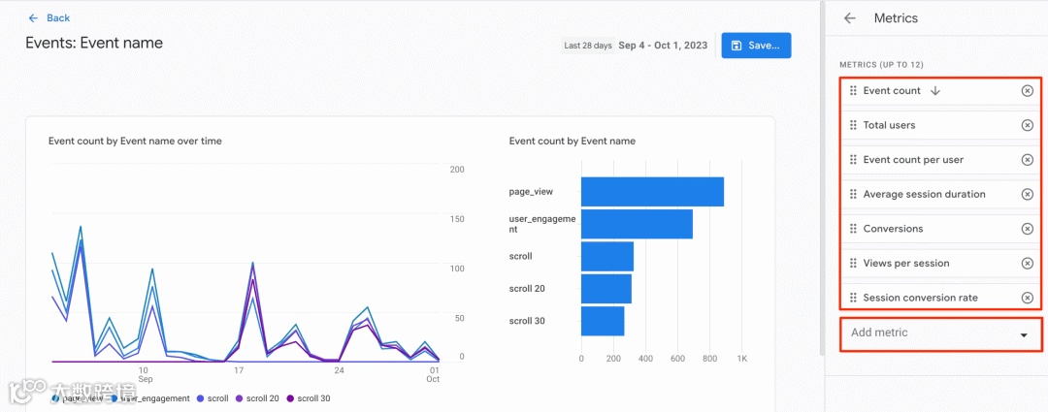Click the Last 28 days label
Viewport: 1048px width, 412px height.
coord(588,46)
